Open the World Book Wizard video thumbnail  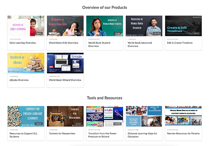coord(65,63)
